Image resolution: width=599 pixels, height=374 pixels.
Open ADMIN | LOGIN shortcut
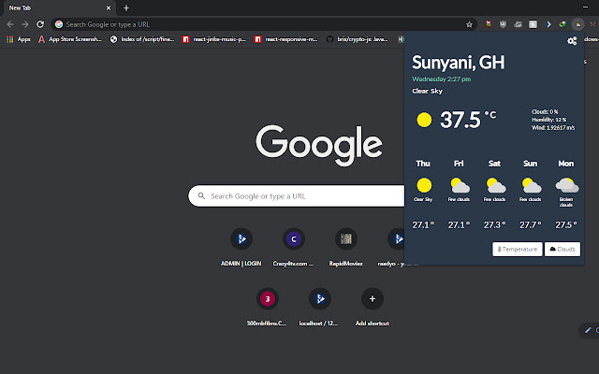241,247
